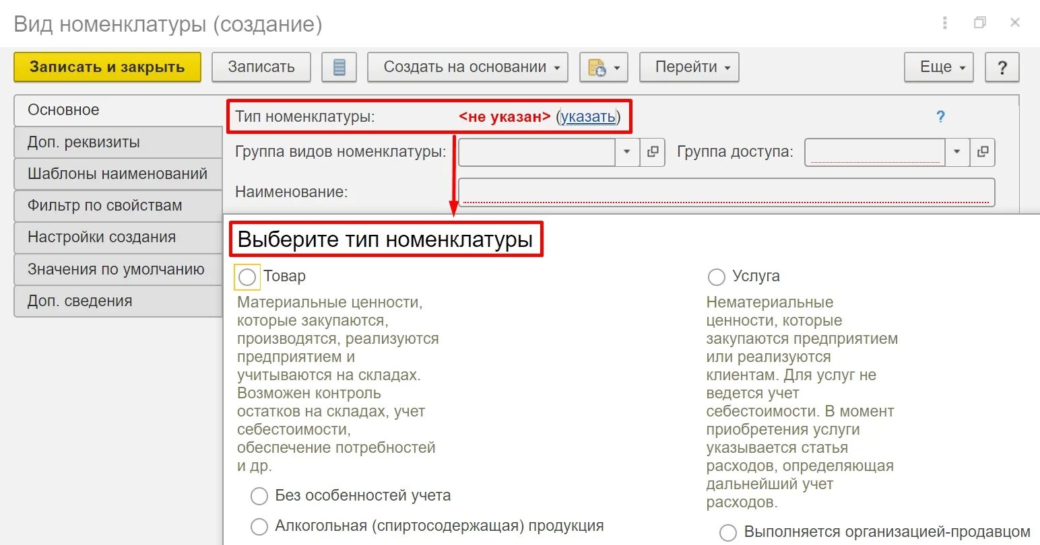Open the Фильтр по свойствам tab

[119, 206]
